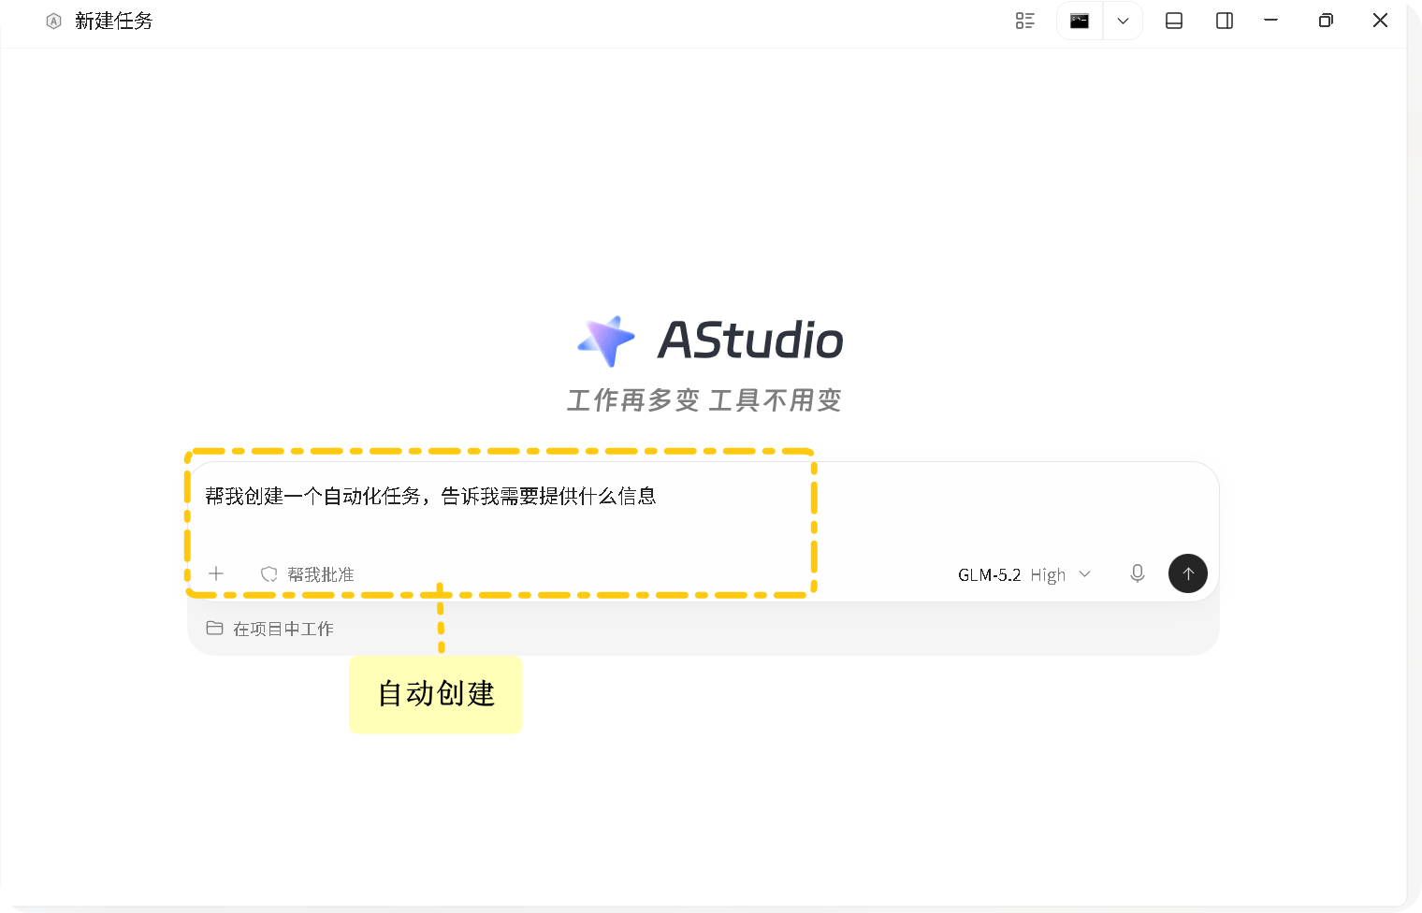Open the GLM-5.2 High model selector
The height and width of the screenshot is (913, 1422).
[1024, 574]
